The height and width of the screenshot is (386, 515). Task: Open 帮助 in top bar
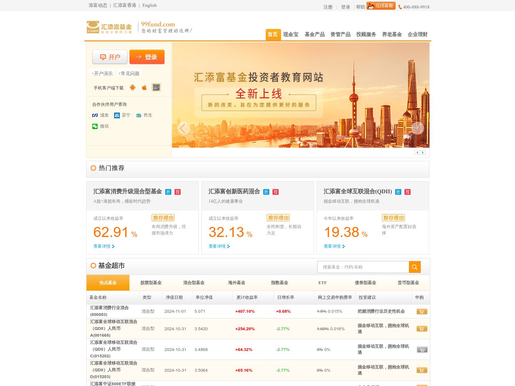[x=360, y=7]
